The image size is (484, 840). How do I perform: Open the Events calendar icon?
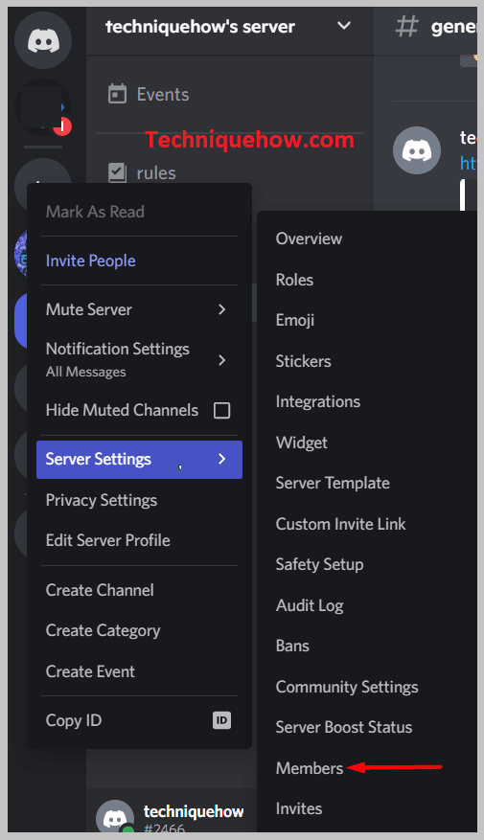[x=117, y=94]
